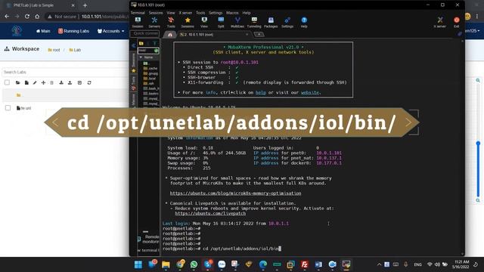Open the Packages icon
484x272 pixels.
[271, 22]
